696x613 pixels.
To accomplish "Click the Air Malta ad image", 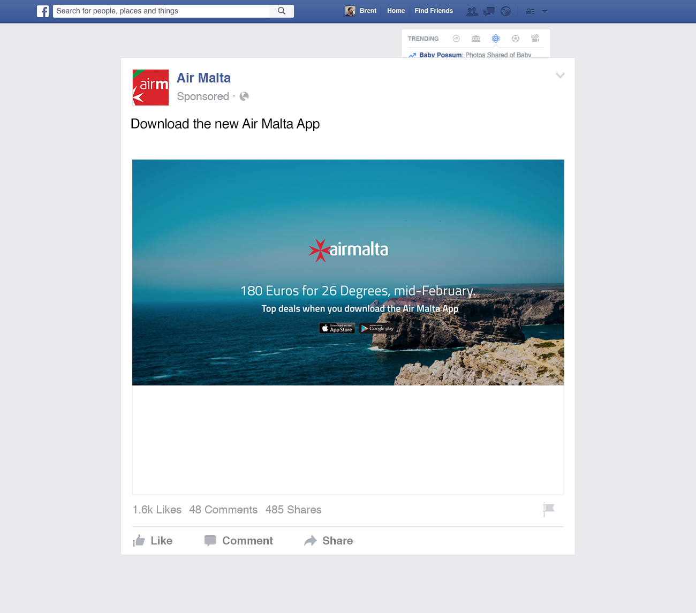I will pyautogui.click(x=348, y=273).
